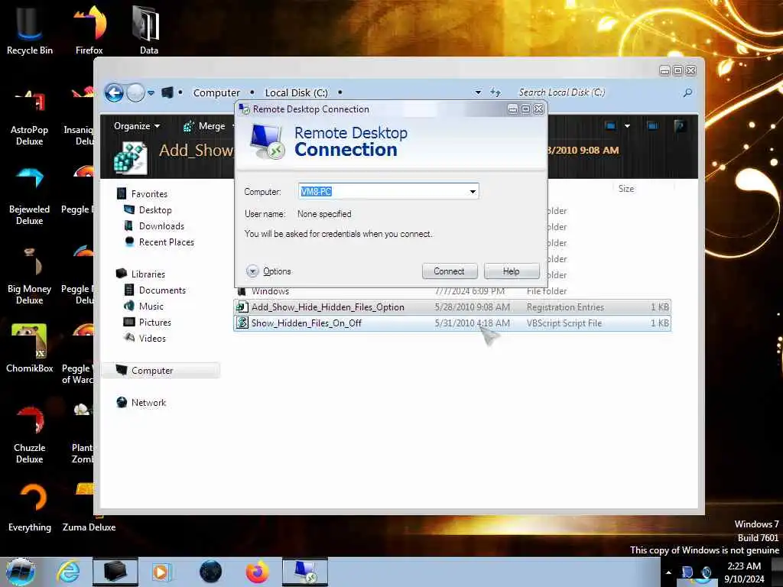The height and width of the screenshot is (587, 783).
Task: Open the Organize menu
Action: click(136, 126)
